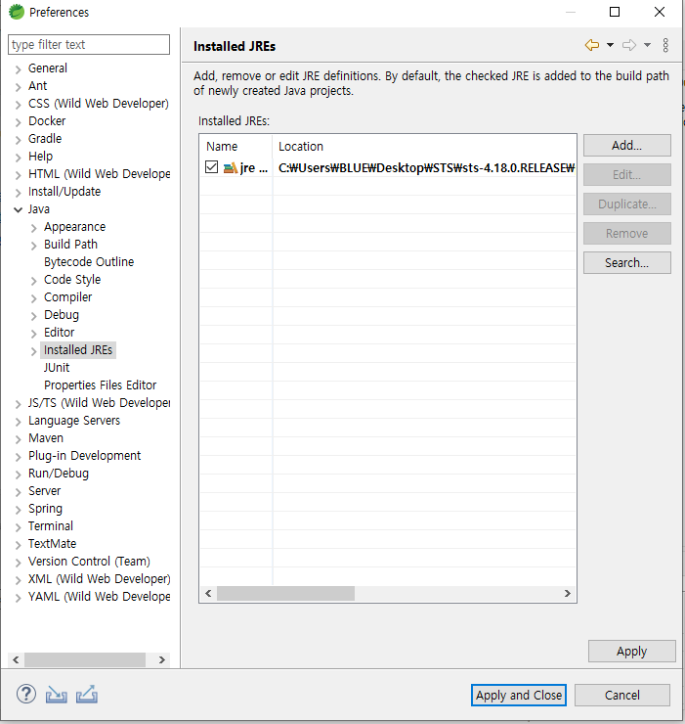Click the Name column header
685x724 pixels.
point(235,147)
